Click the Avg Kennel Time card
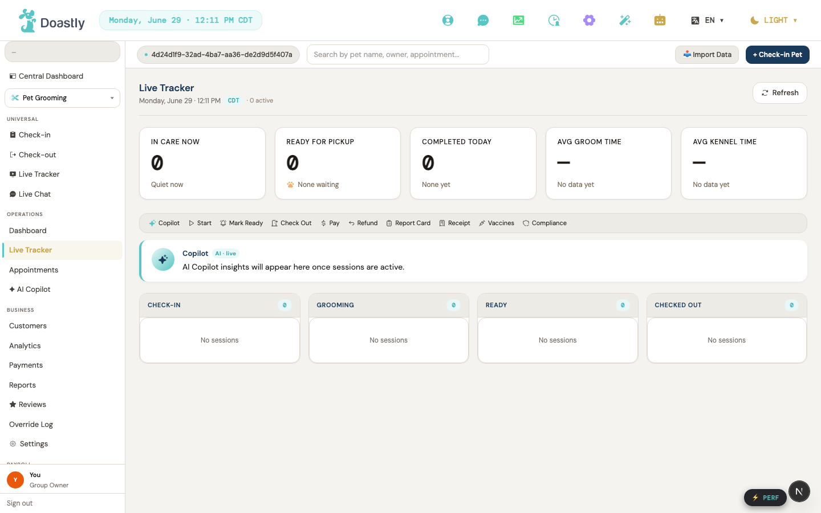Screen dimensions: 821x513 [744, 164]
